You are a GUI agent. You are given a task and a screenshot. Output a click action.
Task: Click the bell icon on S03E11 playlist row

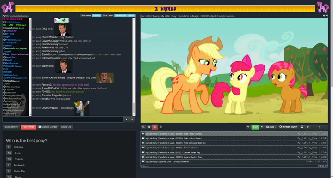tap(143, 148)
